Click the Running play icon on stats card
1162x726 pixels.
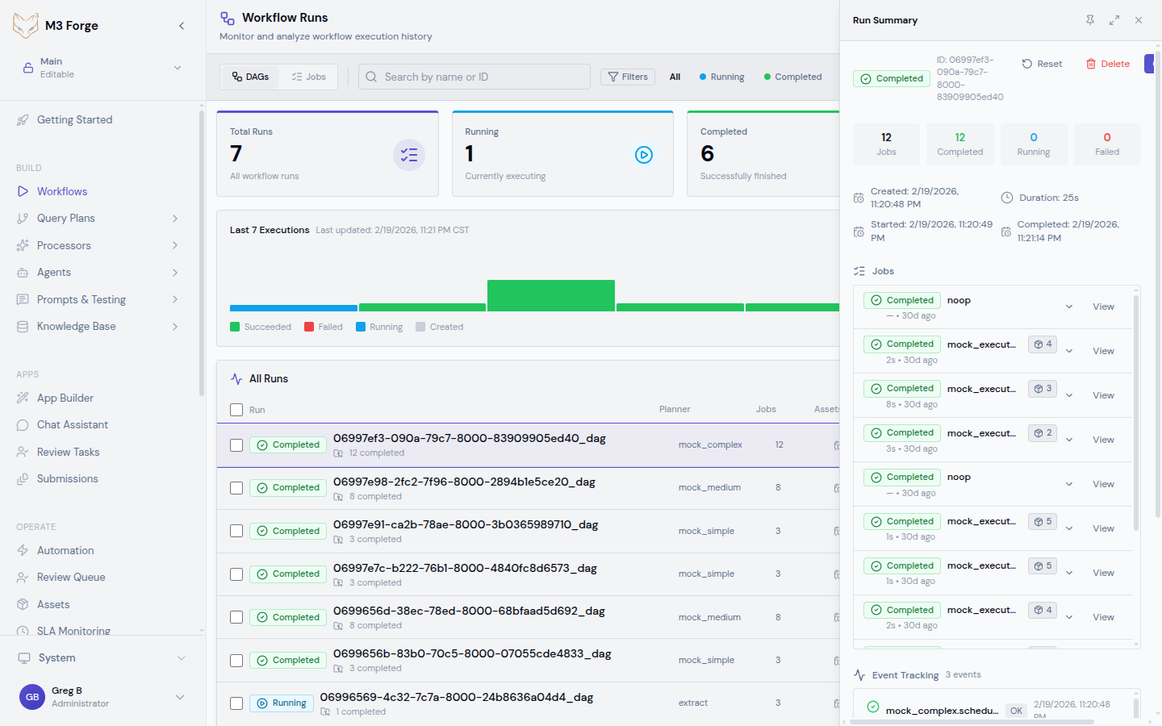click(644, 154)
